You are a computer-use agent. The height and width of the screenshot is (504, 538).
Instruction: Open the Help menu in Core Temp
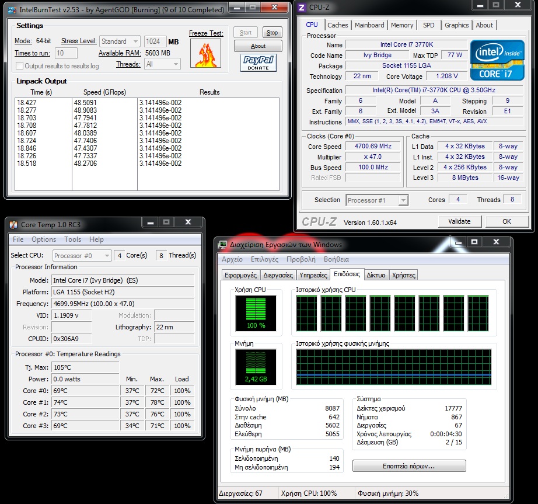(x=96, y=239)
